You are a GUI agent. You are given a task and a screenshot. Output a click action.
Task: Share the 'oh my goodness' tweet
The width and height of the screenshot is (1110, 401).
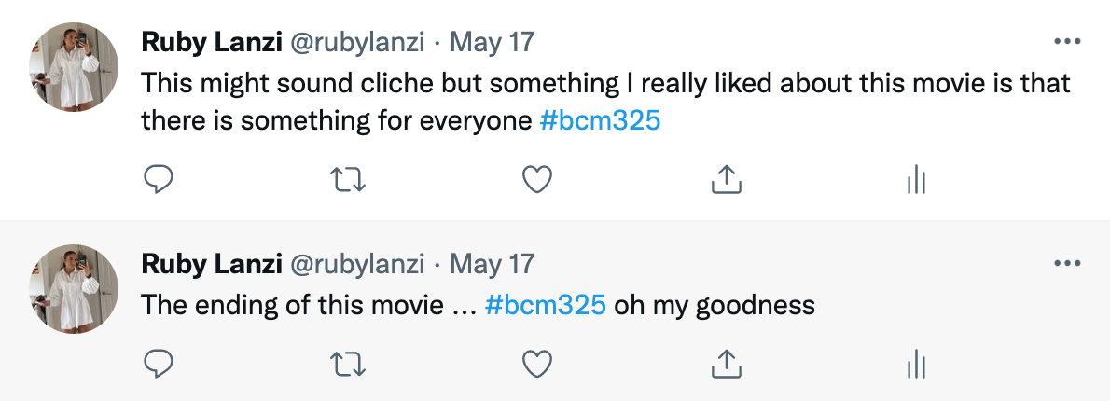(726, 364)
